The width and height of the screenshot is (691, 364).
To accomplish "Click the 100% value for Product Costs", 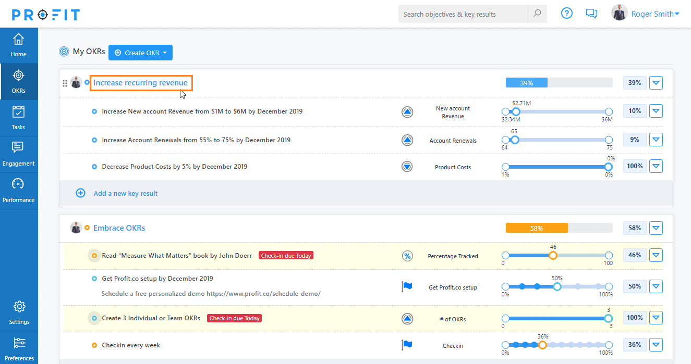I will [635, 166].
